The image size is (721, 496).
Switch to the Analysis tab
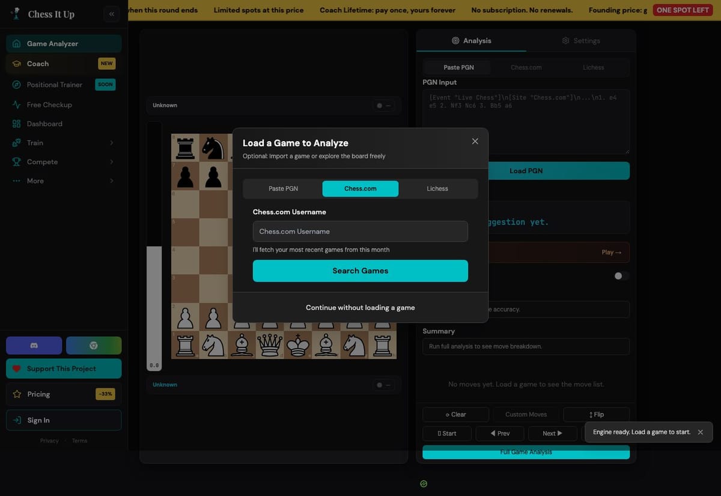tap(472, 41)
